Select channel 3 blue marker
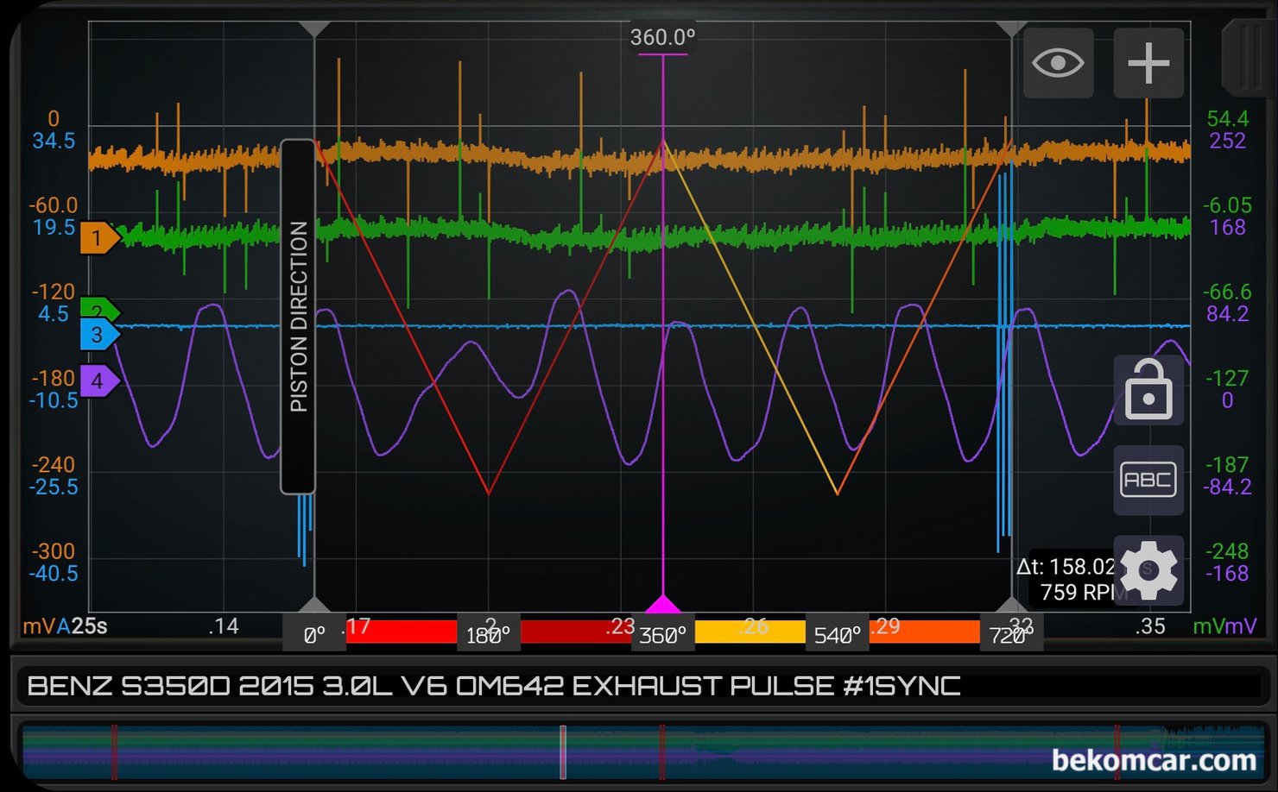The image size is (1278, 792). click(x=100, y=335)
